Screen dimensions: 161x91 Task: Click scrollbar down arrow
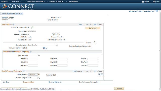[160, 90]
